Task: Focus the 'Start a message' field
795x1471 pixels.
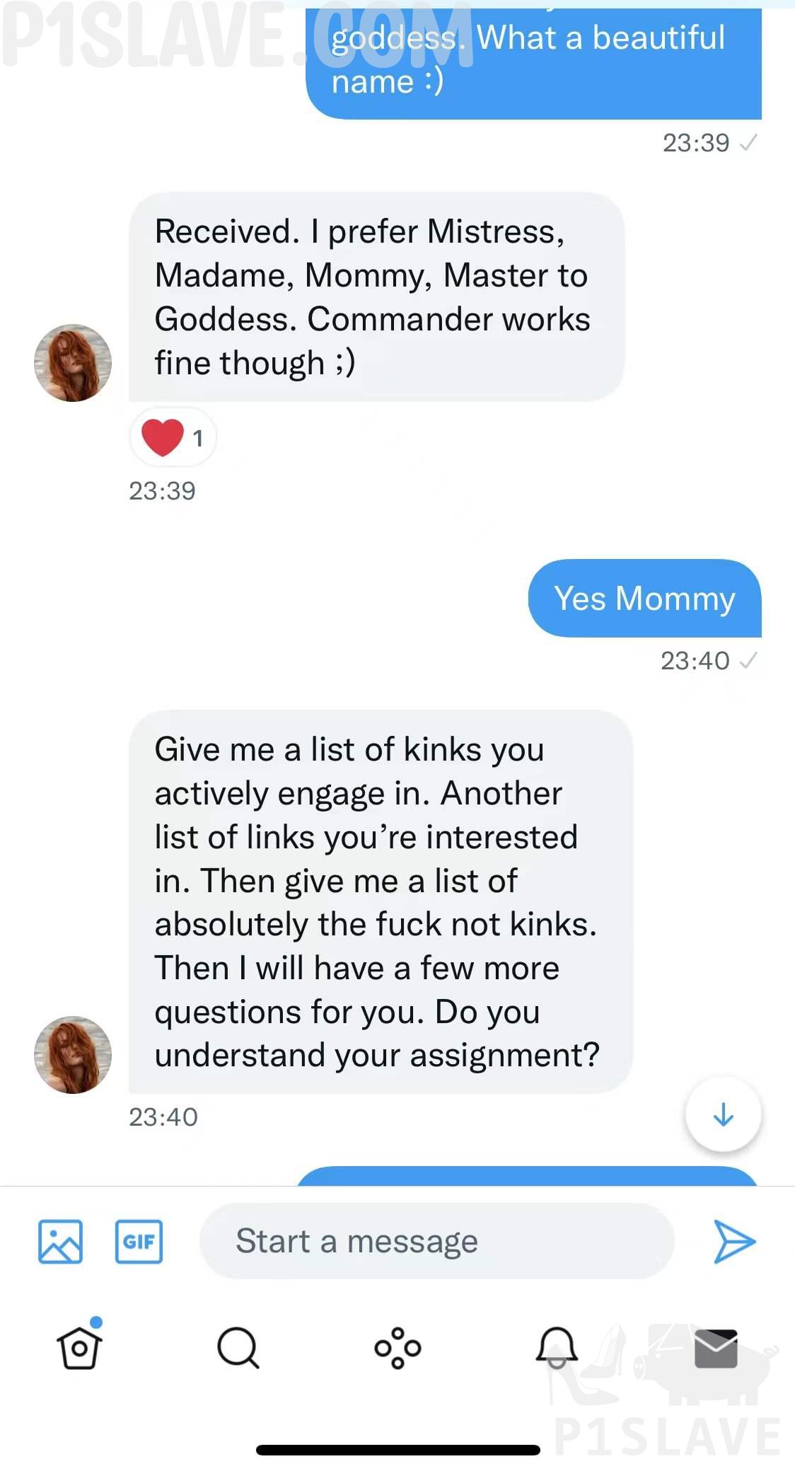Action: click(x=436, y=1241)
